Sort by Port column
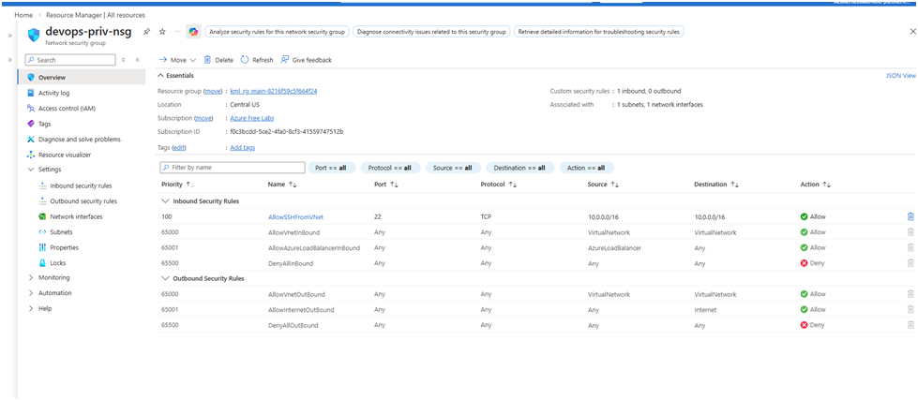The image size is (918, 400). 385,185
